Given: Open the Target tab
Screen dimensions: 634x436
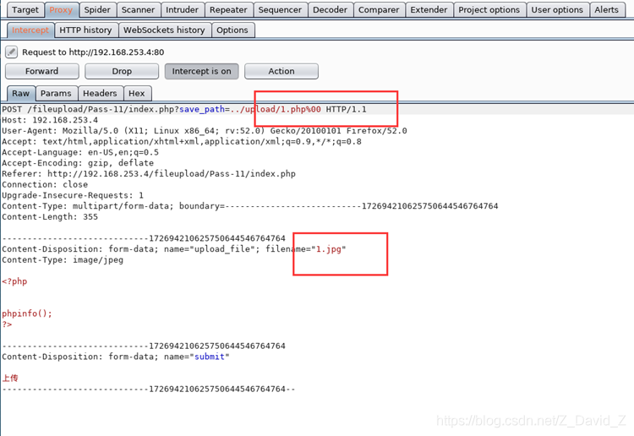Looking at the screenshot, I should pos(25,9).
